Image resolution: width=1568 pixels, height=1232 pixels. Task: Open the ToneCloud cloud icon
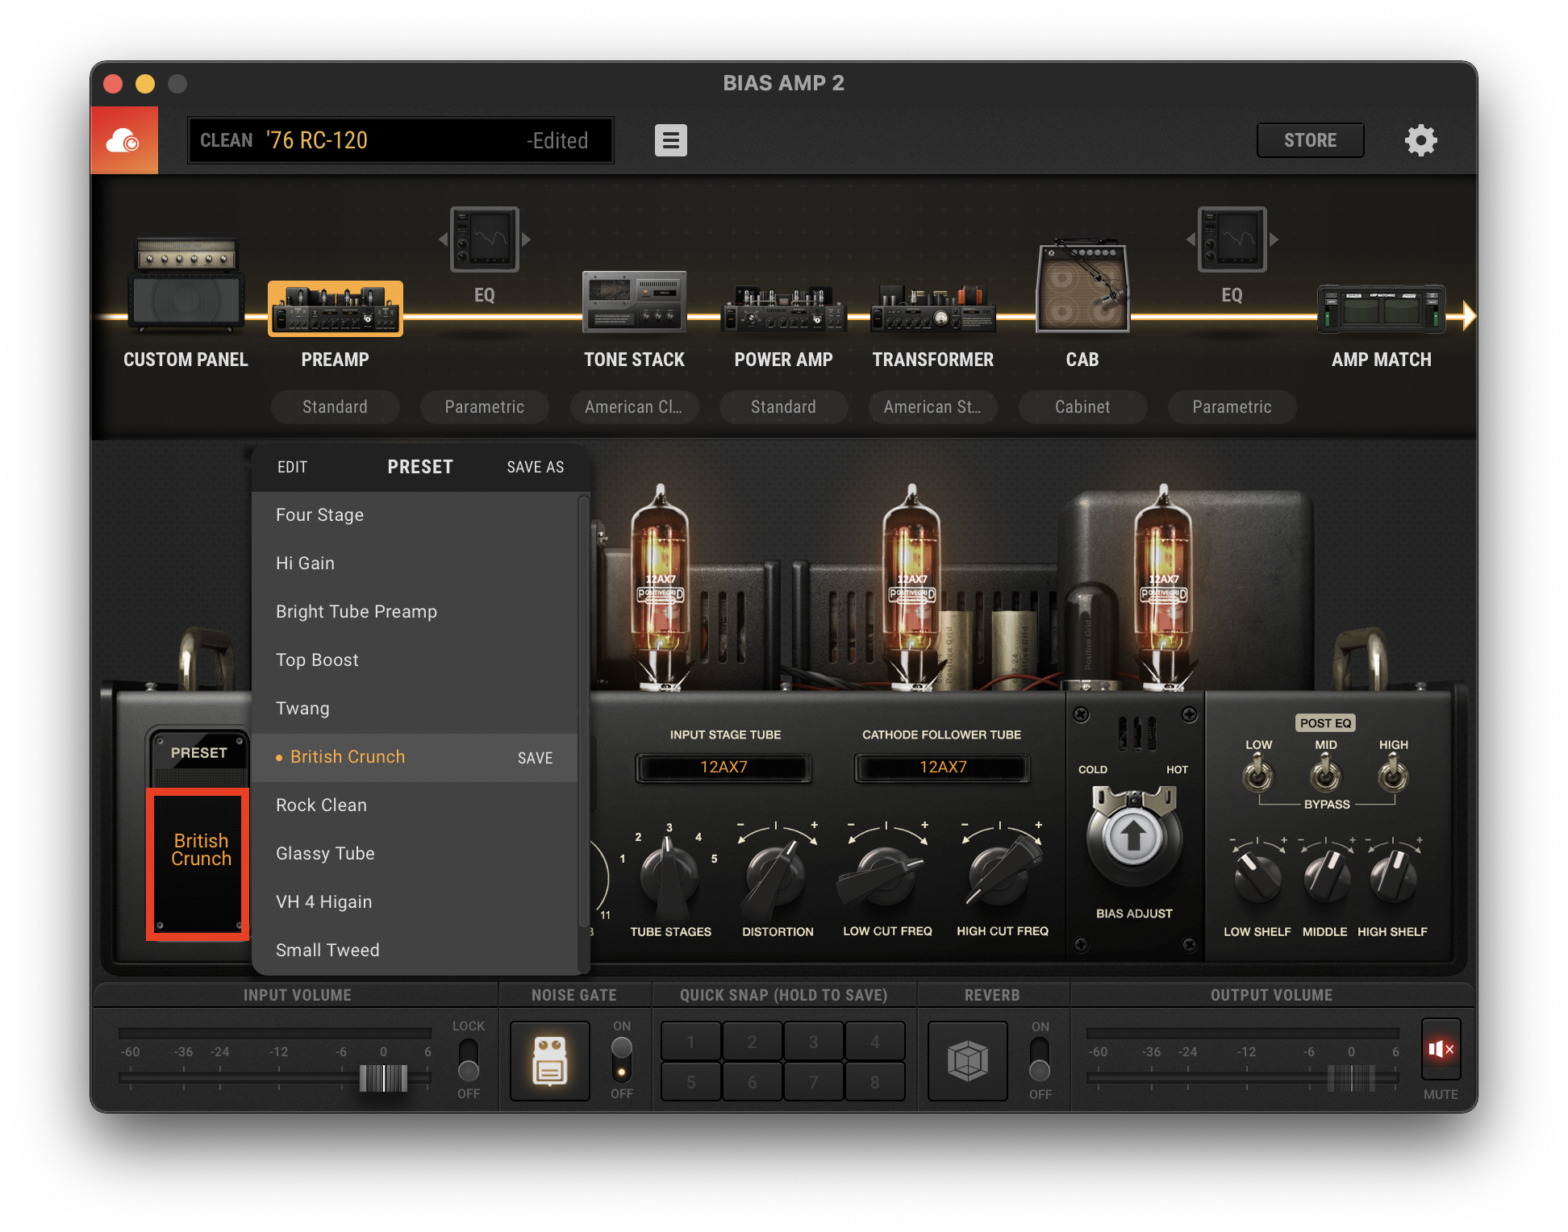click(x=123, y=141)
